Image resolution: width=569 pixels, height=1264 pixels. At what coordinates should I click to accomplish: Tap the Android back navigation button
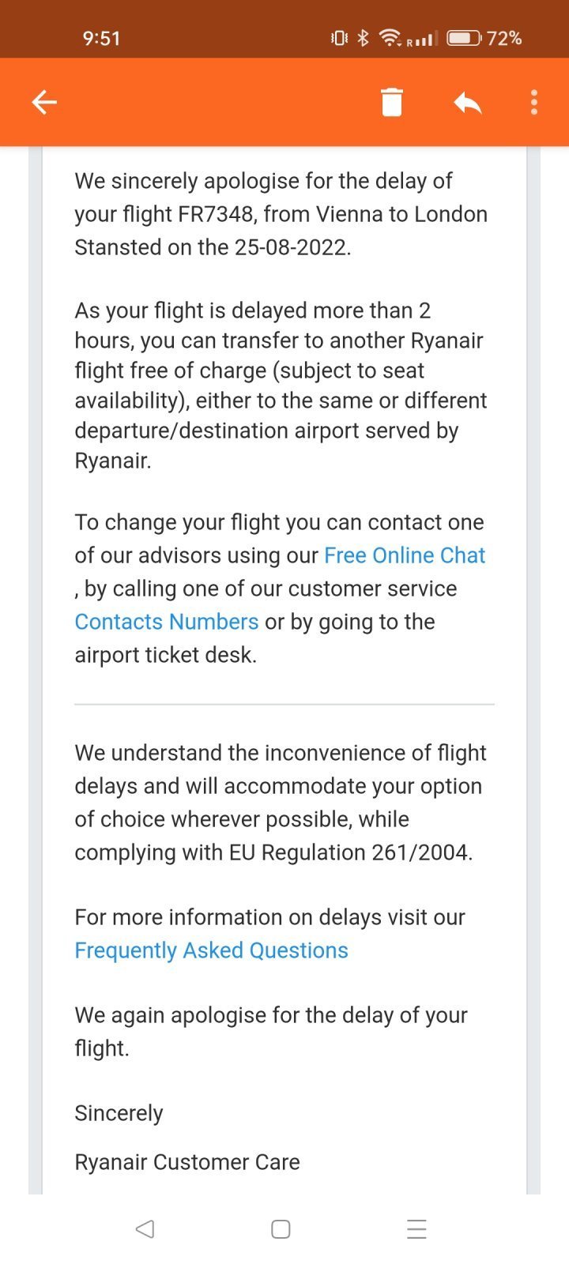[x=145, y=1228]
